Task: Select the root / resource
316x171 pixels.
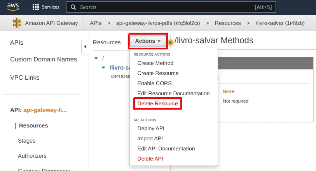Action: (x=103, y=58)
